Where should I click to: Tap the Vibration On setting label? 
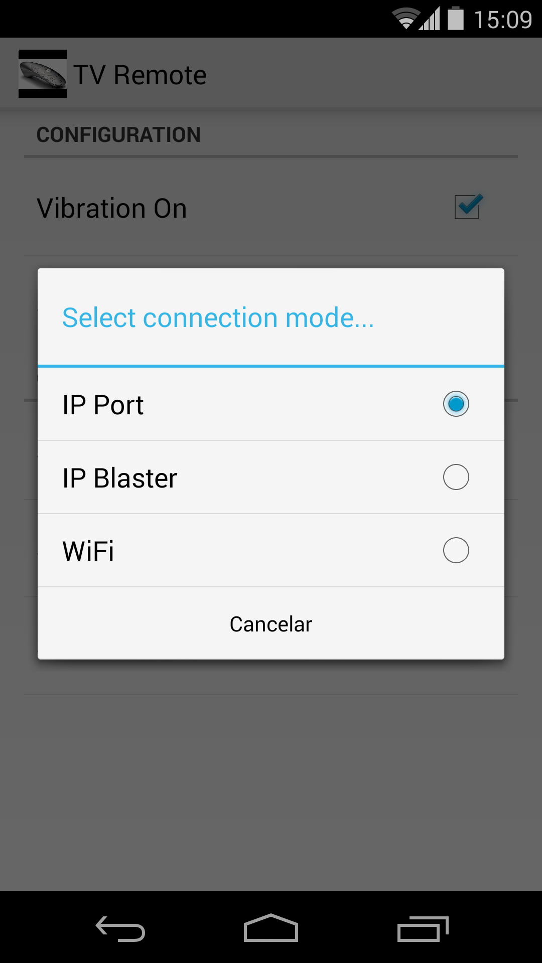(x=112, y=208)
